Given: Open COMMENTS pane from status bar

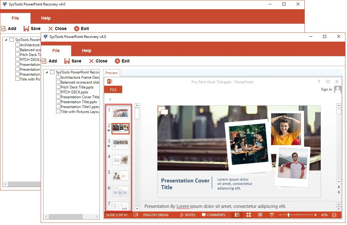Looking at the screenshot, I should 213,215.
